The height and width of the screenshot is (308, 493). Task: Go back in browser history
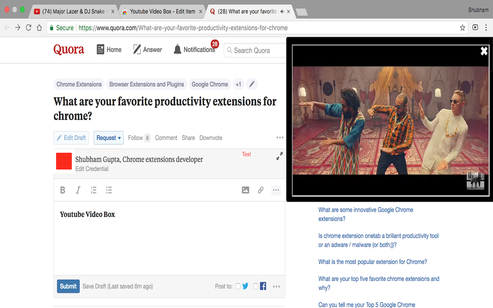pos(7,28)
